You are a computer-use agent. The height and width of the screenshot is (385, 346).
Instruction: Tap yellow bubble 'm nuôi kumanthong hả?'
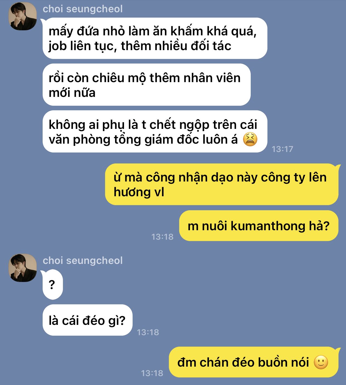(259, 226)
